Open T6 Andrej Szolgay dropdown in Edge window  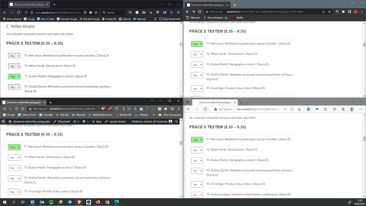(197, 195)
